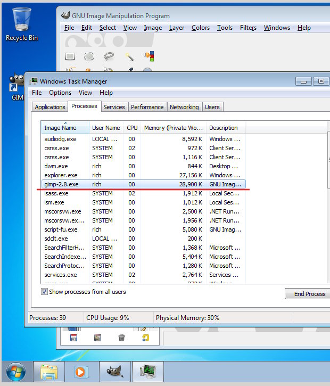This screenshot has width=330, height=386.
Task: Click the restore tool preset icon
Action: point(98,338)
